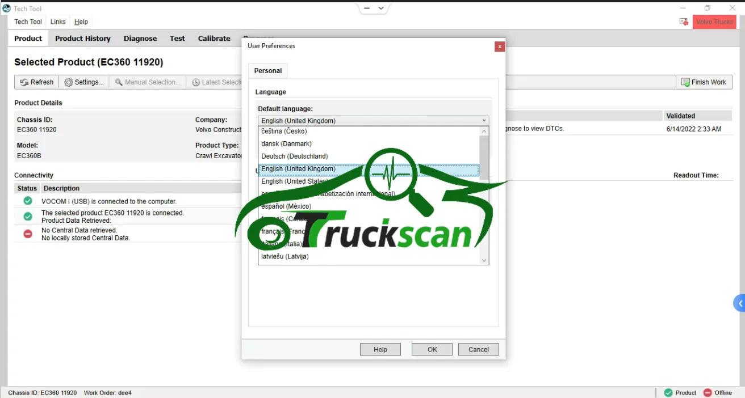Click green check icon for selected product row
Screen dimensions: 745x398
pos(27,217)
